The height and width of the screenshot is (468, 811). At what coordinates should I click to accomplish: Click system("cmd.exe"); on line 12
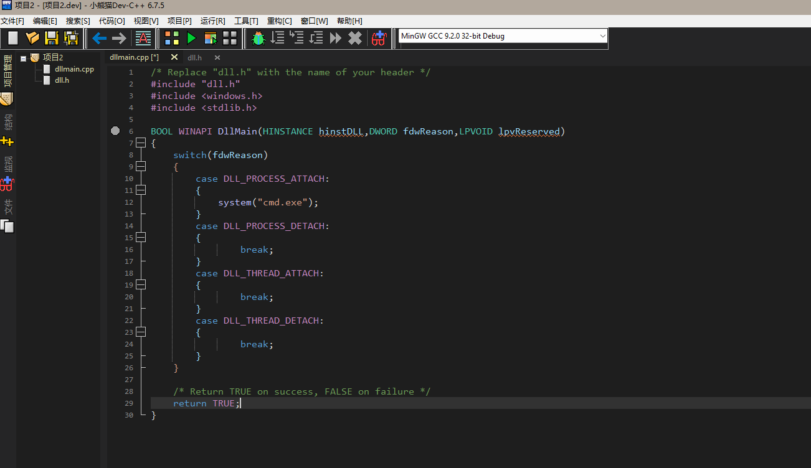(x=268, y=202)
